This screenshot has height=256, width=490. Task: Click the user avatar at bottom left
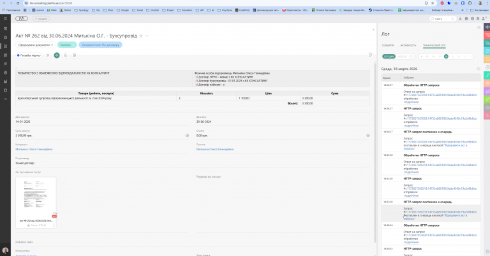coord(5,250)
